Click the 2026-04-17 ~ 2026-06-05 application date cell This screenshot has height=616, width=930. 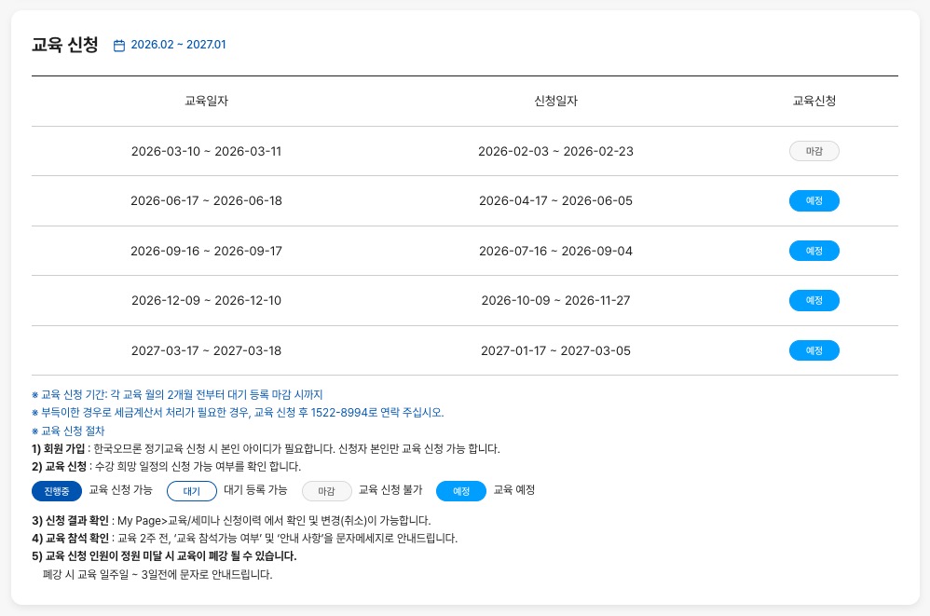pos(555,200)
